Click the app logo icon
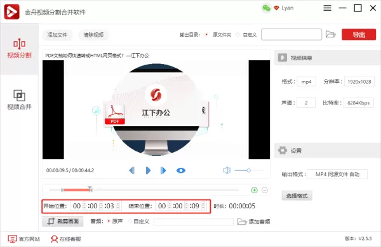 pos(11,11)
